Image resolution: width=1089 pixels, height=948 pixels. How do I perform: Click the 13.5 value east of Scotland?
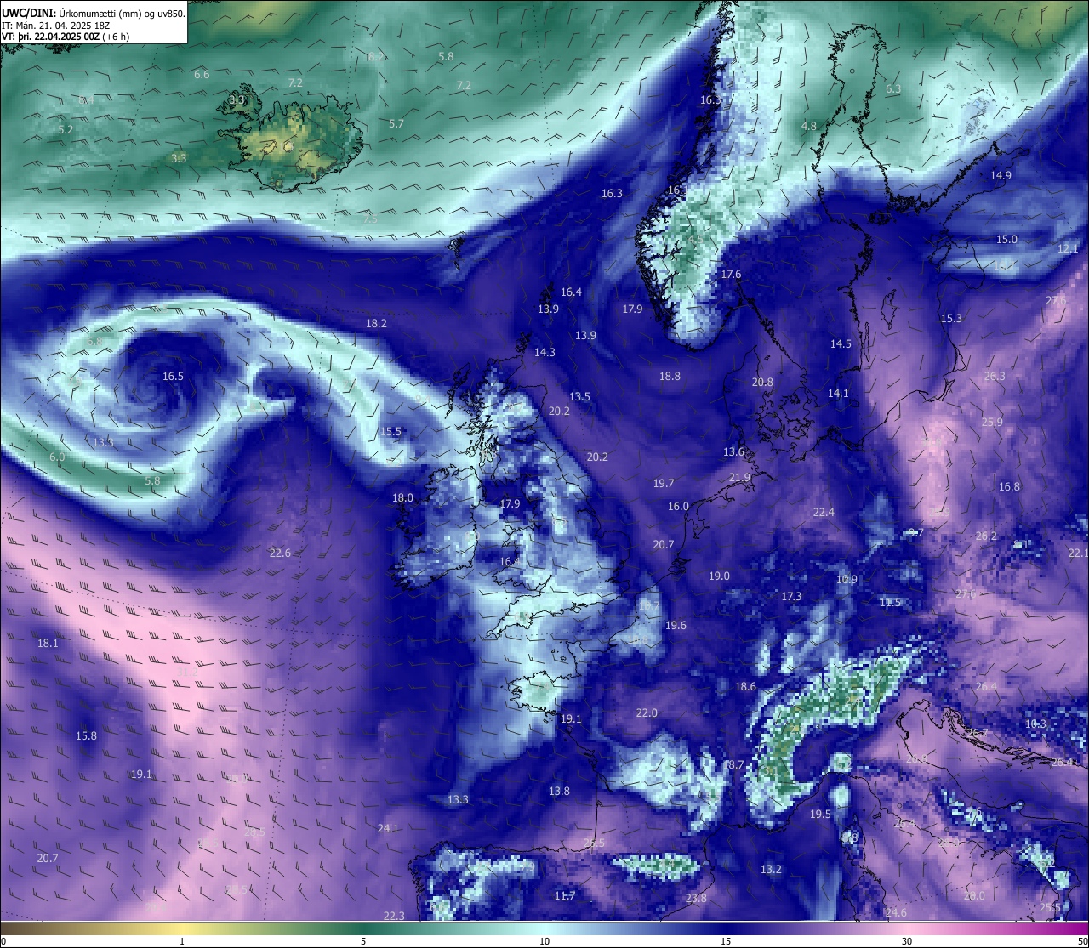(x=579, y=396)
